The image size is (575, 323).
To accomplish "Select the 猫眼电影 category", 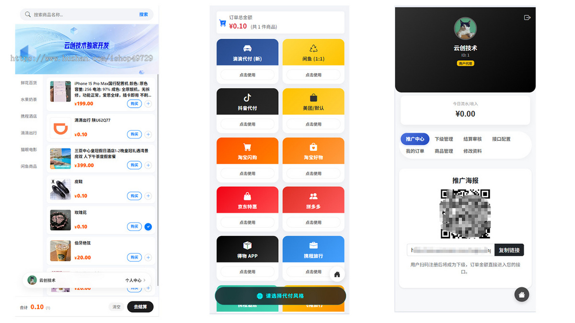I will (x=29, y=150).
